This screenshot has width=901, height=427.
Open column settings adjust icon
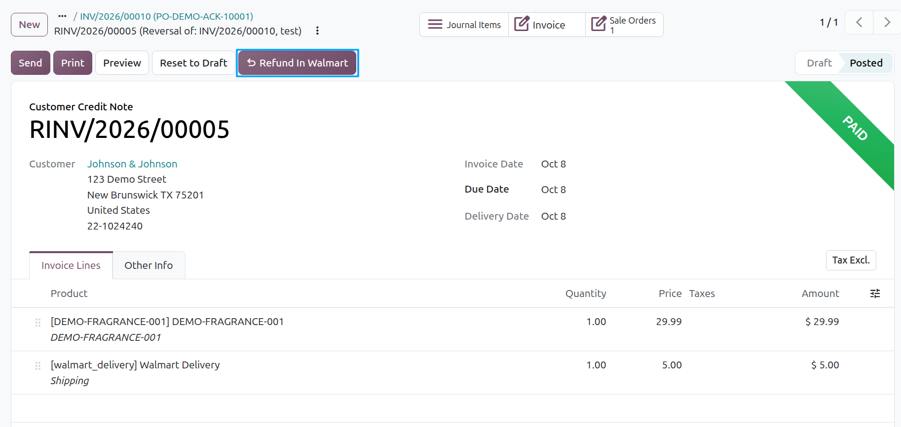click(875, 294)
